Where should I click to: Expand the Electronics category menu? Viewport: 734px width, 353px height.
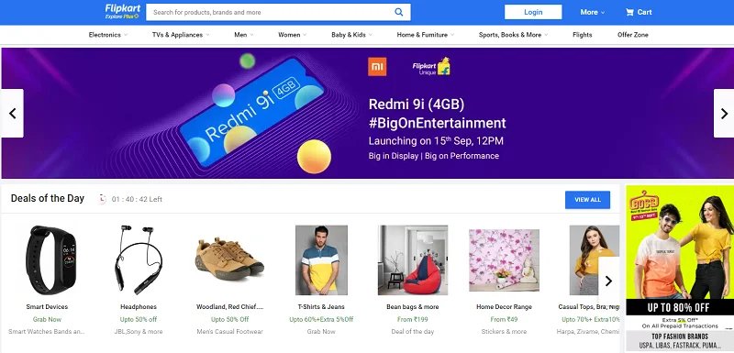108,35
